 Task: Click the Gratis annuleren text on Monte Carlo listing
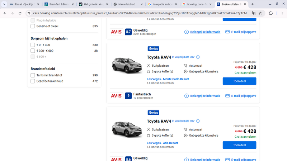click(245, 73)
